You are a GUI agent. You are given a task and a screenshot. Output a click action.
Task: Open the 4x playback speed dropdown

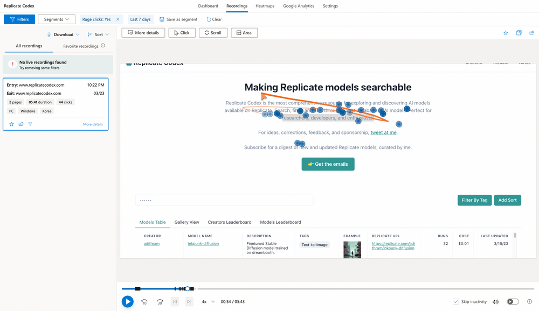coord(208,302)
